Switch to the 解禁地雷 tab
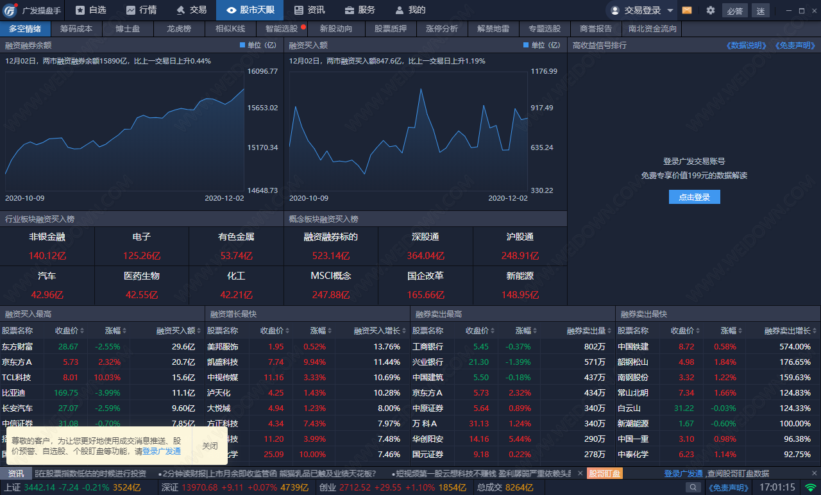Screen dimensions: 821x495 point(493,29)
